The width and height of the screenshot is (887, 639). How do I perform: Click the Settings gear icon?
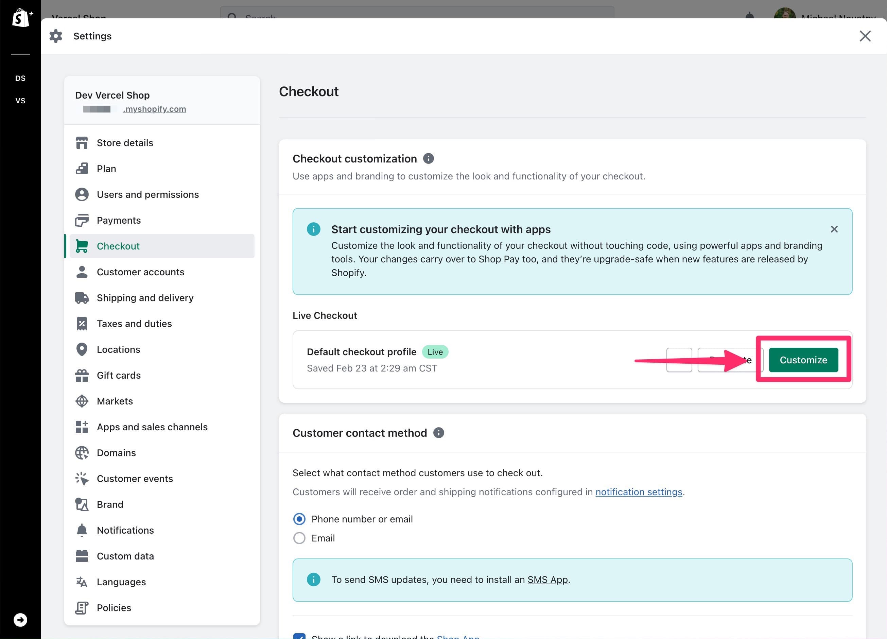55,36
